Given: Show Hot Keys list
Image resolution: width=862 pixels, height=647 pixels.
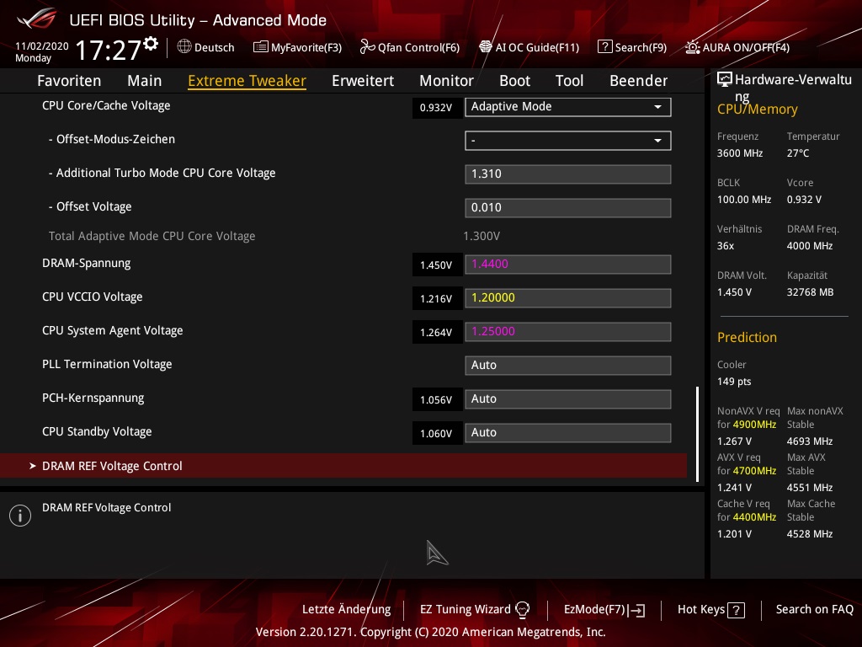Looking at the screenshot, I should click(710, 610).
